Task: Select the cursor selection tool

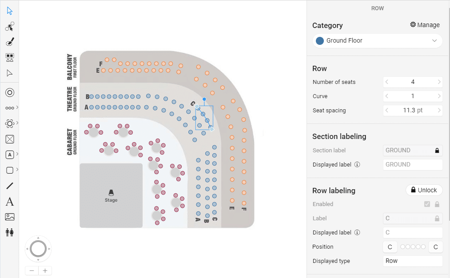Action: [9, 11]
